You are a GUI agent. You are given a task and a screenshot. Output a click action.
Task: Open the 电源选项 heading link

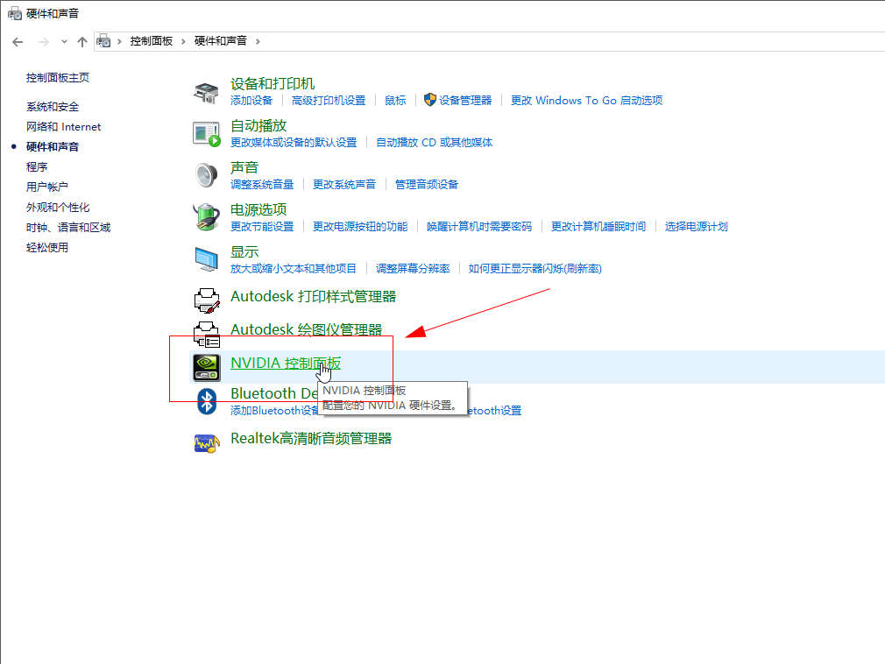tap(258, 209)
